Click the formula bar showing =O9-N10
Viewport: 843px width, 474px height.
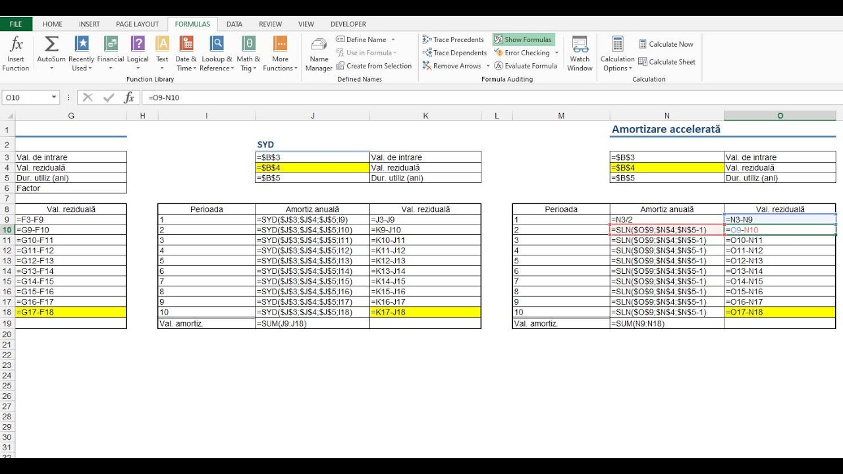click(x=491, y=97)
